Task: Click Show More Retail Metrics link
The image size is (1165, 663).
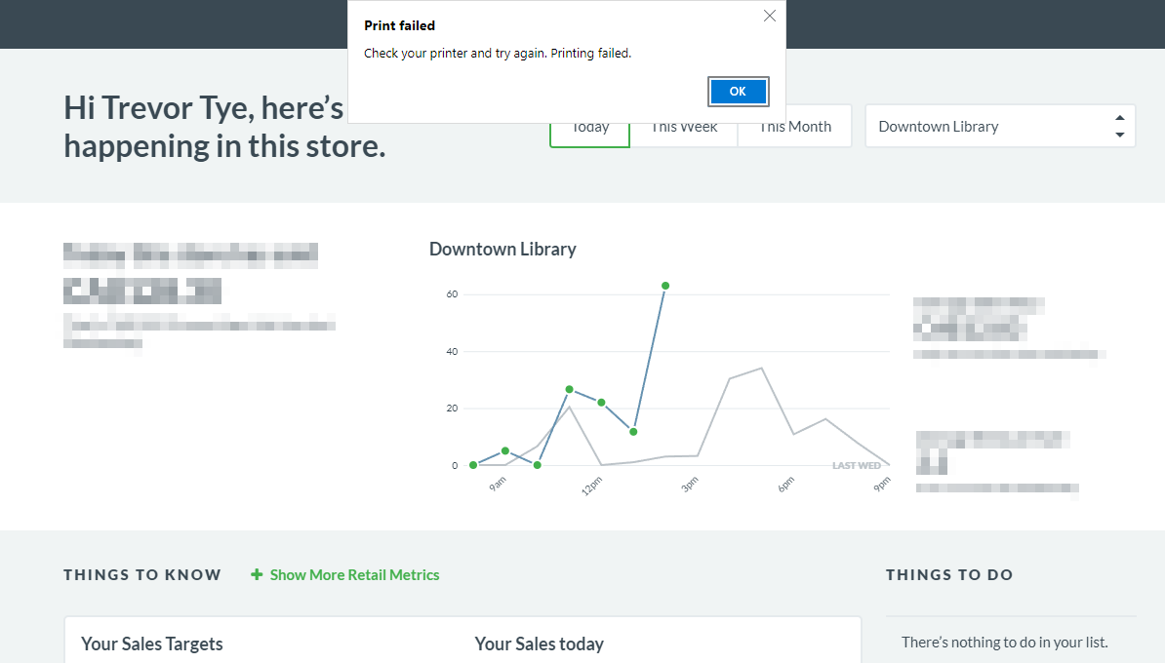Action: 354,574
